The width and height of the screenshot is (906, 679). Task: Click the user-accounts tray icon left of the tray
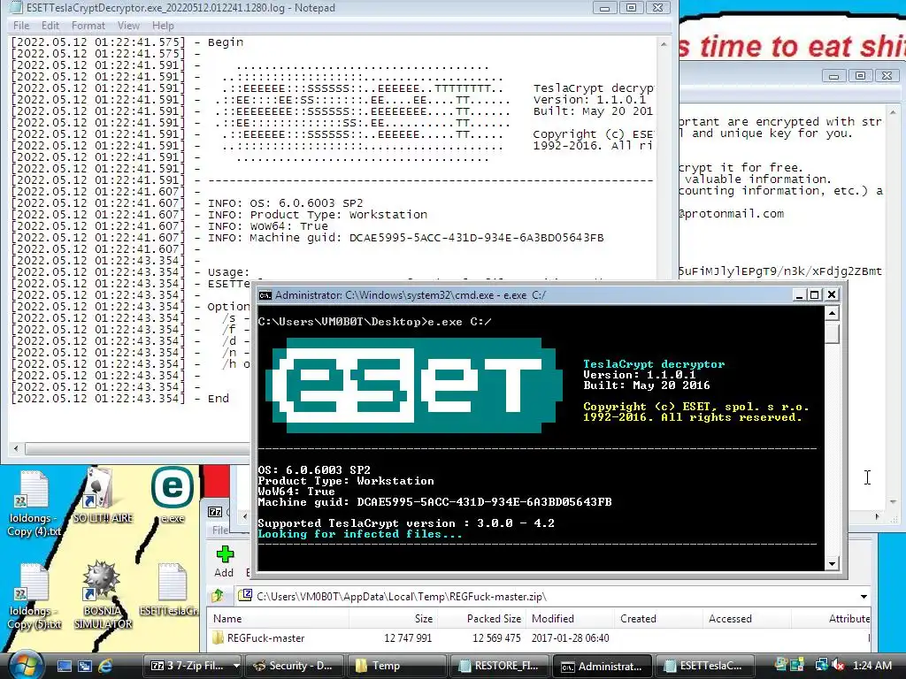tap(781, 666)
